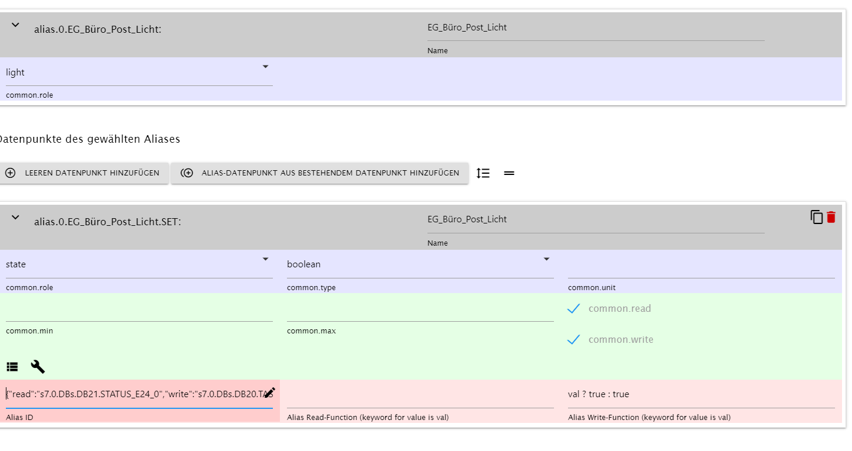Toggle the common.write checkbox
Screen dimensions: 852x451
(574, 339)
